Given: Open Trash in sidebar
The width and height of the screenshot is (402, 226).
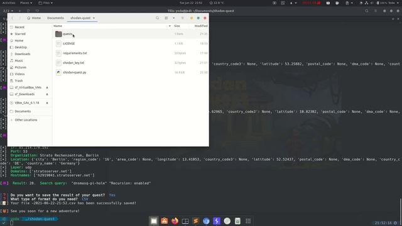Looking at the screenshot, I should [x=30, y=80].
